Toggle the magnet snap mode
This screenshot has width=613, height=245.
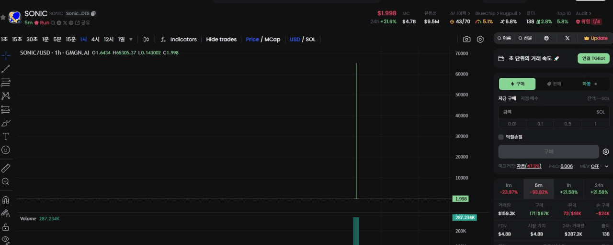pos(6,200)
